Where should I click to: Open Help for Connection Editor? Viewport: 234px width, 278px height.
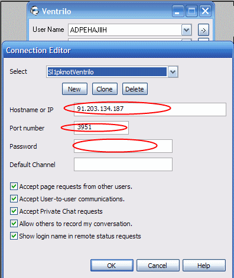tap(204, 266)
